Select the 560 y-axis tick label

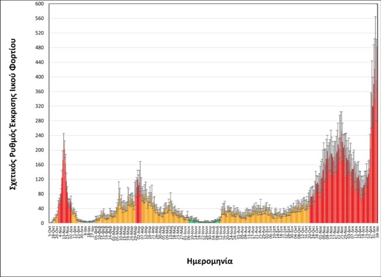pos(39,18)
